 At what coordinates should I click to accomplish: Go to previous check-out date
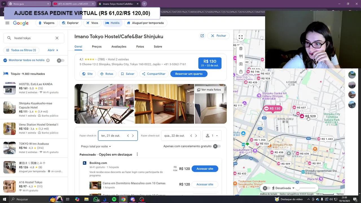coord(191,136)
